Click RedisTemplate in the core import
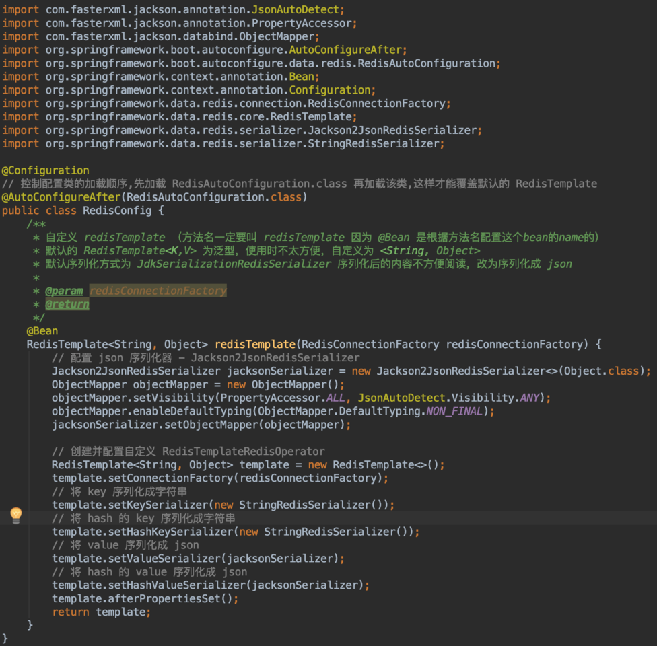The height and width of the screenshot is (646, 657). tap(311, 117)
